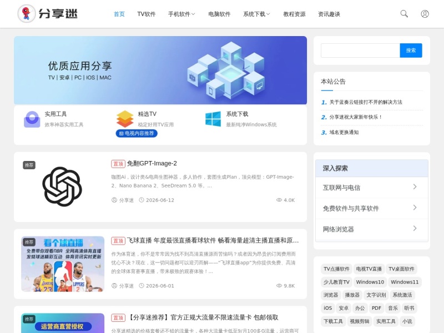Select the 少儿教育TV tag
The width and height of the screenshot is (444, 333).
[336, 282]
